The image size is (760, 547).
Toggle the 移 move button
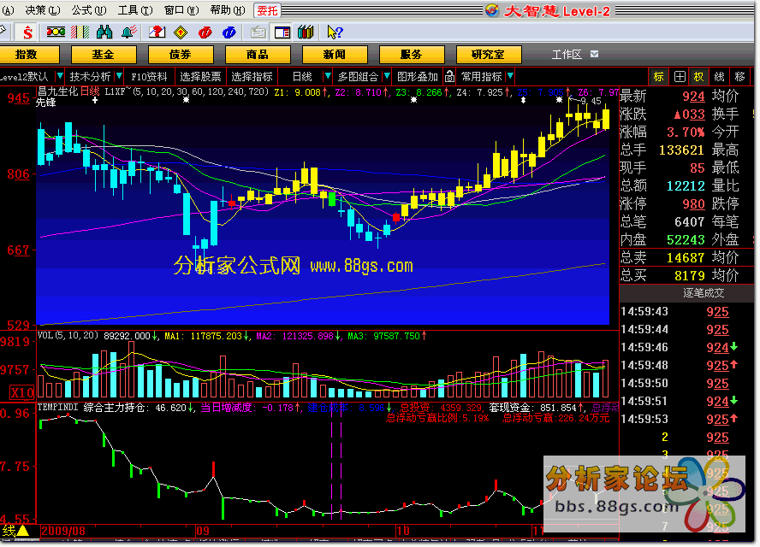739,76
